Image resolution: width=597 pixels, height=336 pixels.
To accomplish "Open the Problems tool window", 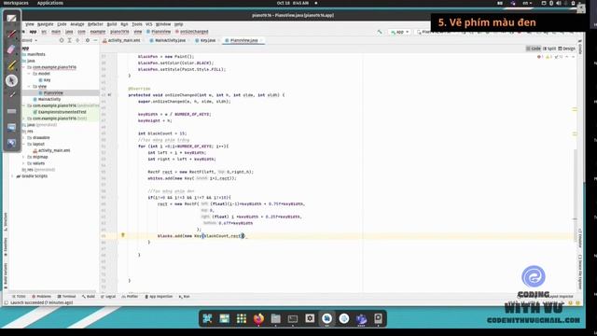I will tap(41, 297).
